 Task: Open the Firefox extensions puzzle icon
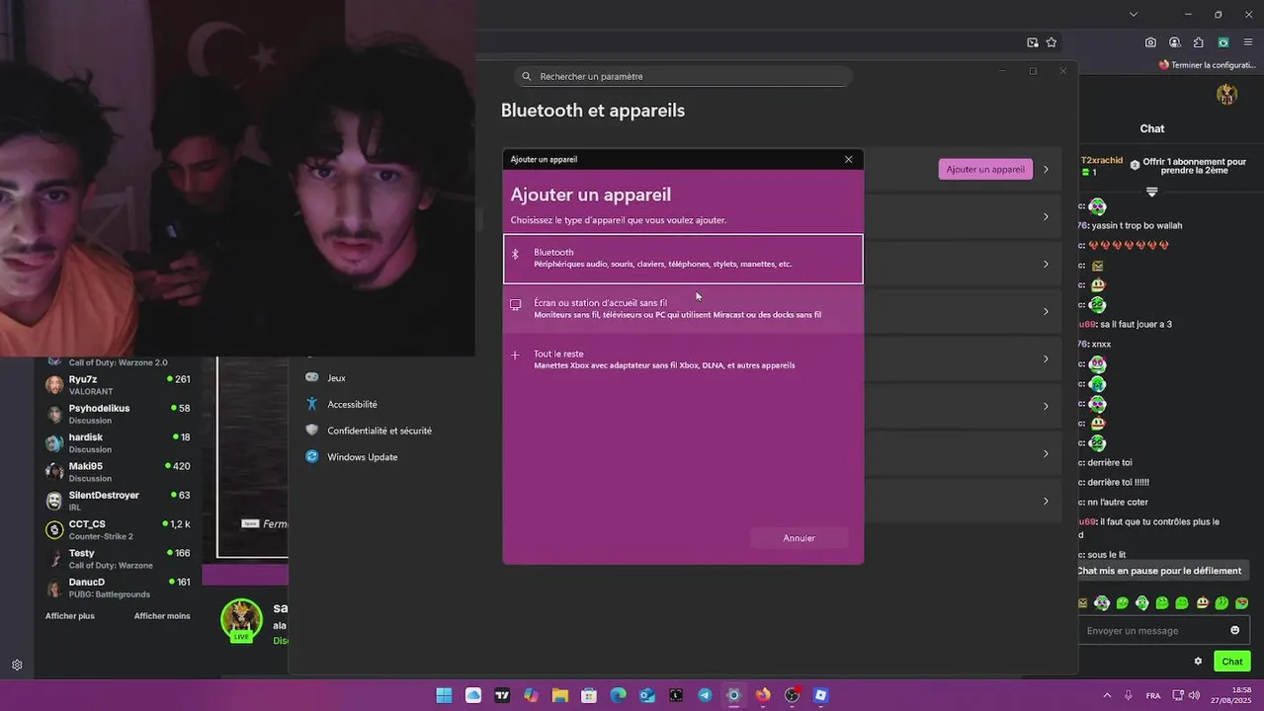coord(1199,42)
